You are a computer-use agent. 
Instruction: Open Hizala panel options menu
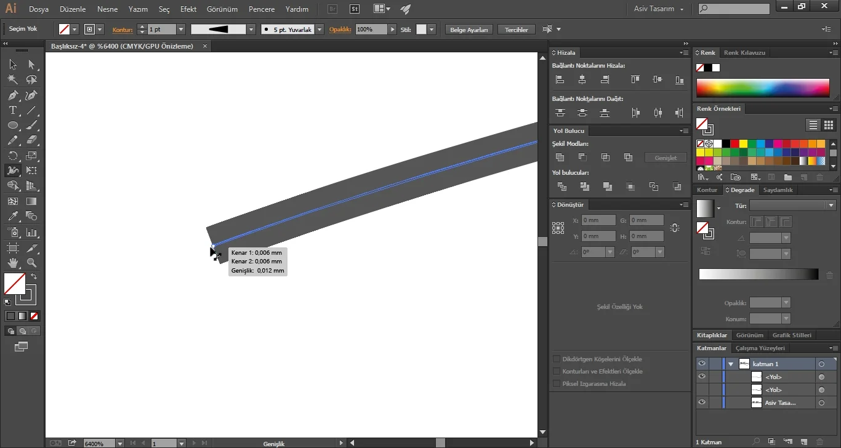click(x=684, y=53)
